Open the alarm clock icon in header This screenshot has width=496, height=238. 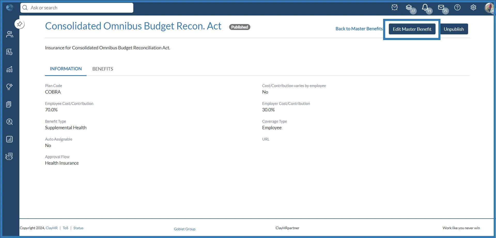pyautogui.click(x=394, y=7)
